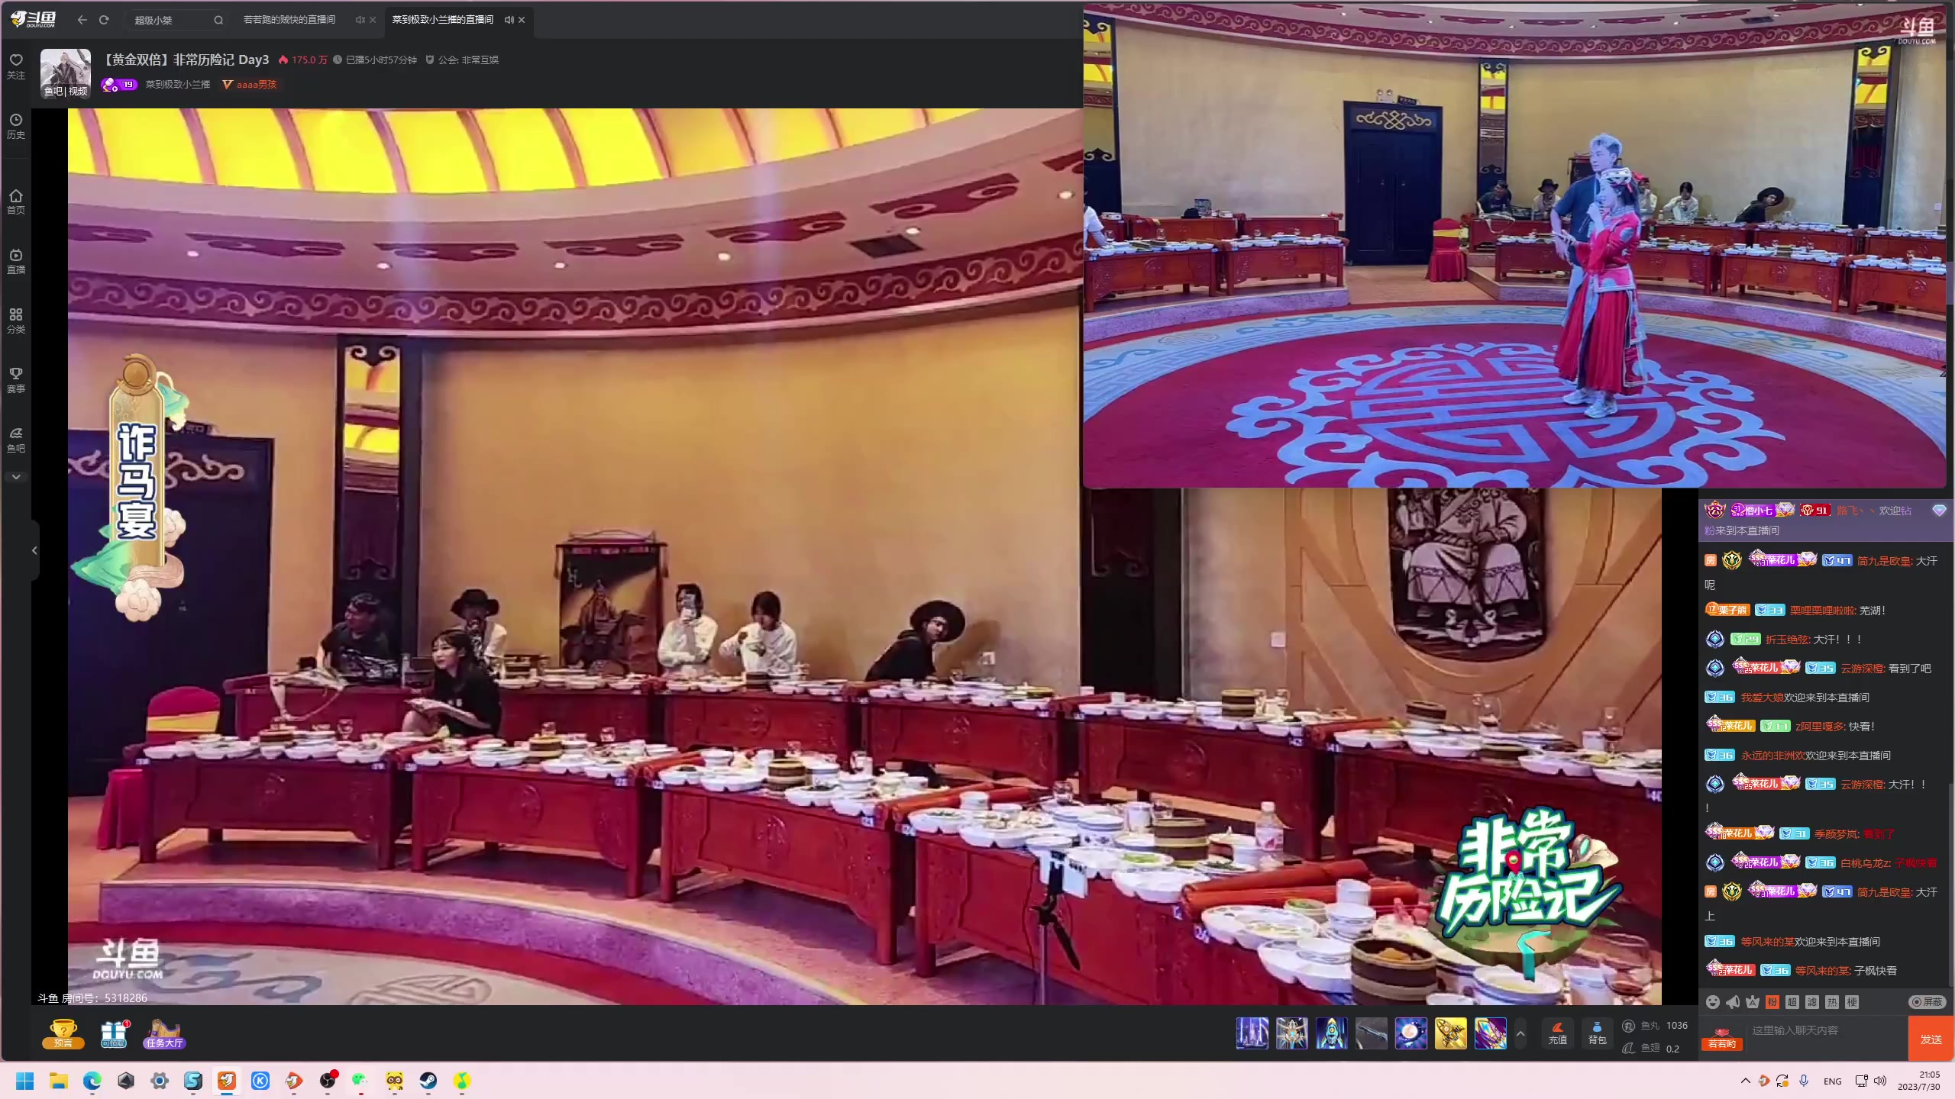The width and height of the screenshot is (1955, 1099).
Task: Open the streamer level 19 badge
Action: [119, 84]
